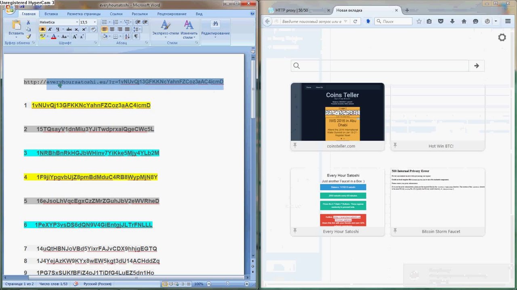Apply the yellow text highlight color

[42, 37]
